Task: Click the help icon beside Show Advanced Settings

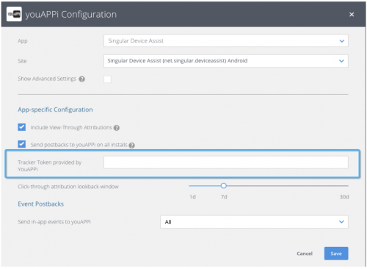Action: click(82, 79)
